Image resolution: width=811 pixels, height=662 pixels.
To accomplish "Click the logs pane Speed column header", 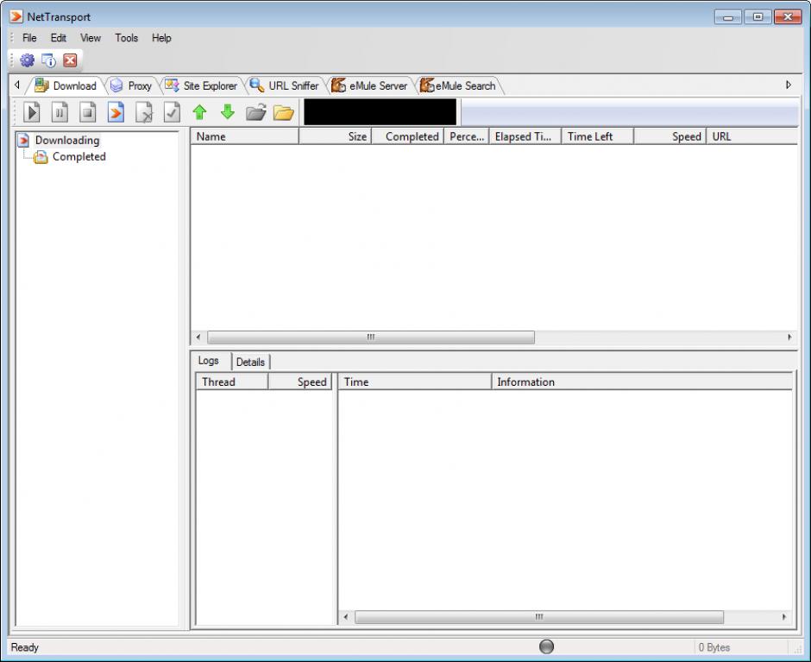I will [x=299, y=382].
